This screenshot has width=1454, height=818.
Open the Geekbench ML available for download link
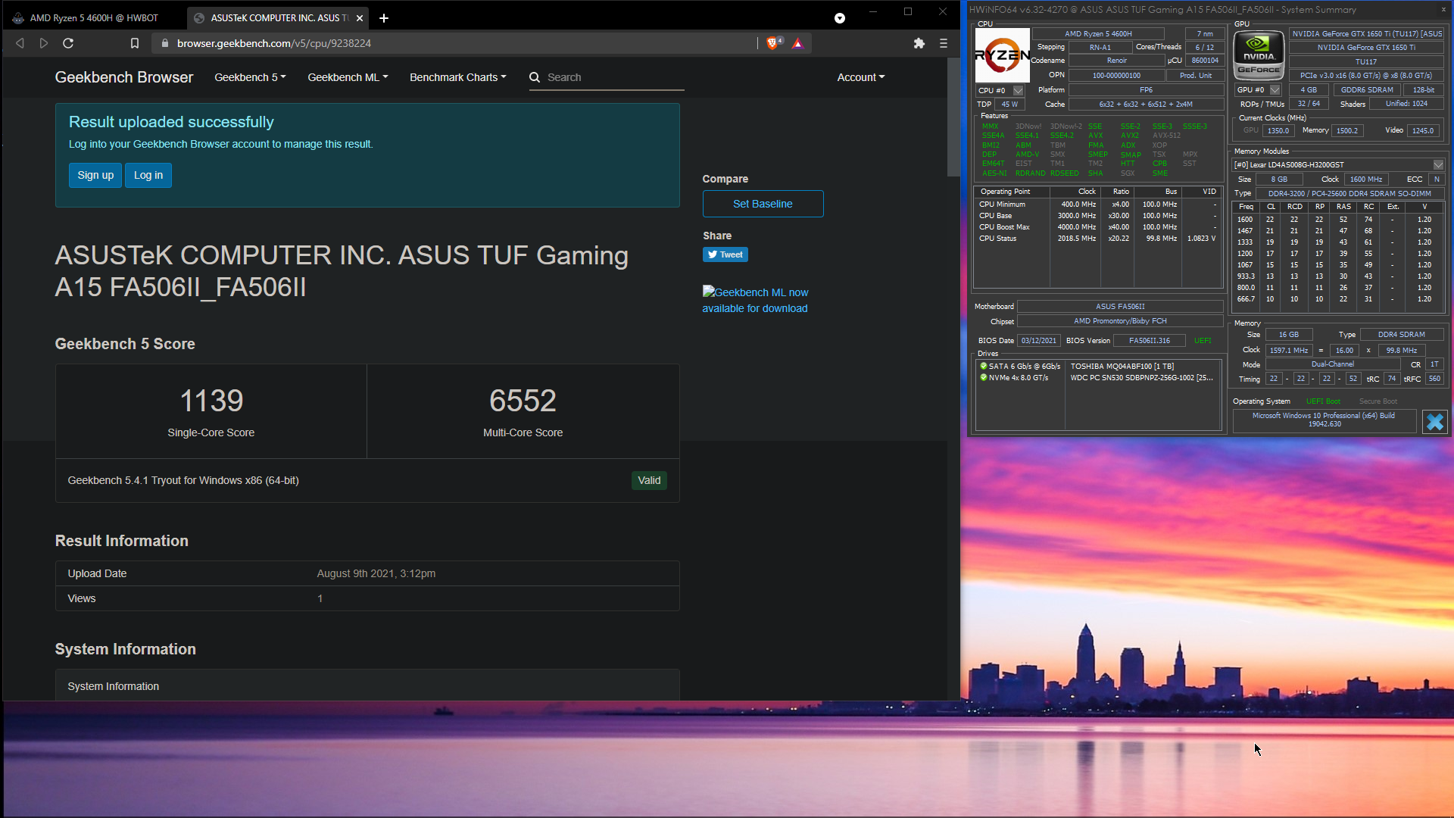755,300
